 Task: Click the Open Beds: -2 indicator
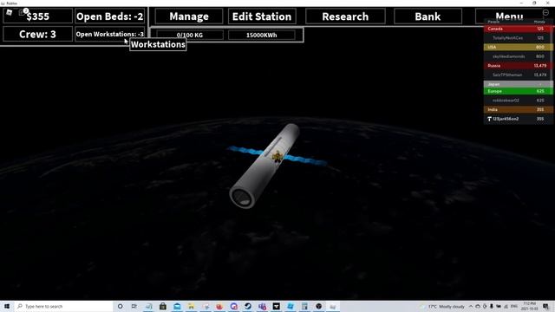click(x=110, y=16)
